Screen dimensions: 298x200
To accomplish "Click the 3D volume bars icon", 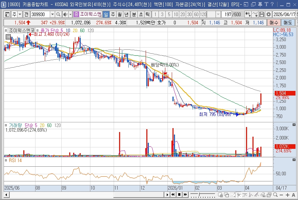I will click(x=263, y=195).
